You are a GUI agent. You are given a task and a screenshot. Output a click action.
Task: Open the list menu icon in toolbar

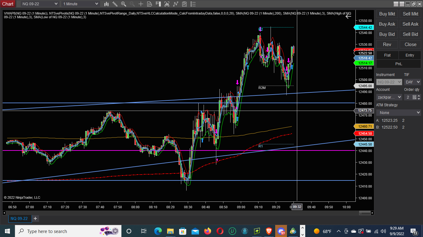[x=193, y=4]
